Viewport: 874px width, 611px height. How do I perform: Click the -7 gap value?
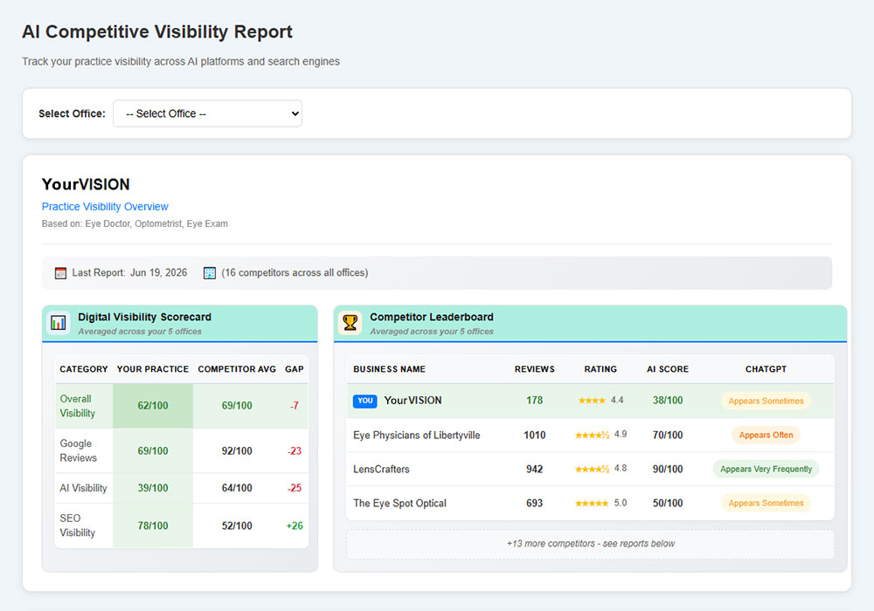pos(295,406)
